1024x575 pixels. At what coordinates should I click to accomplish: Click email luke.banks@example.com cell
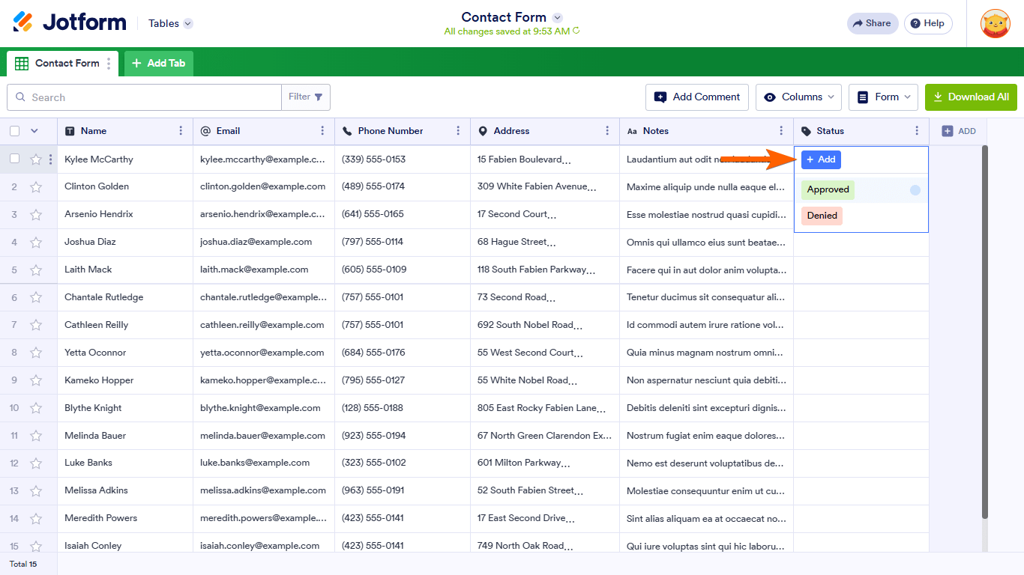264,464
